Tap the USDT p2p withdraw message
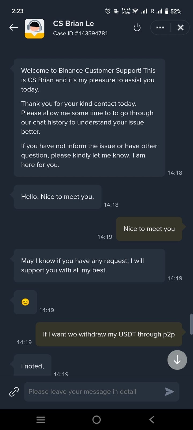This screenshot has width=193, height=430. click(x=109, y=334)
